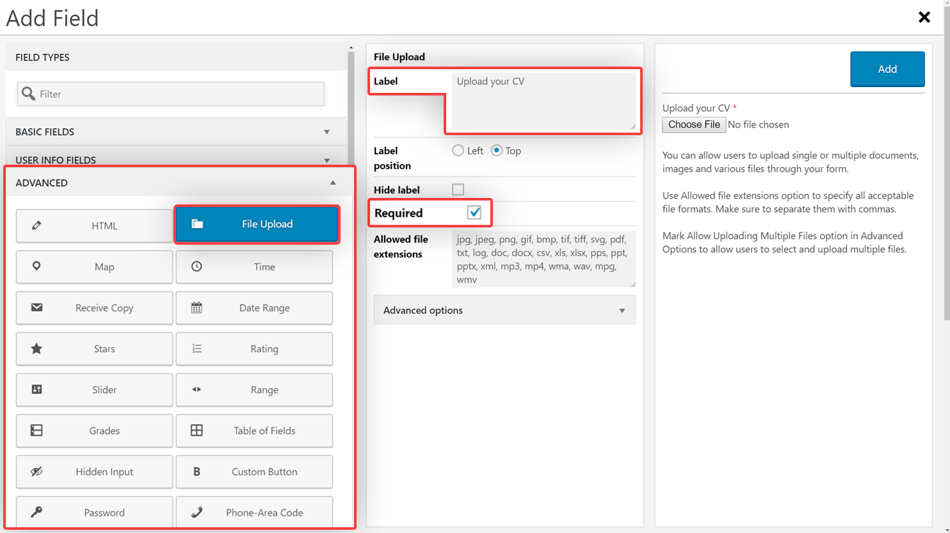Click the crossed eye icon on Hidden Input
Image resolution: width=950 pixels, height=533 pixels.
point(36,471)
